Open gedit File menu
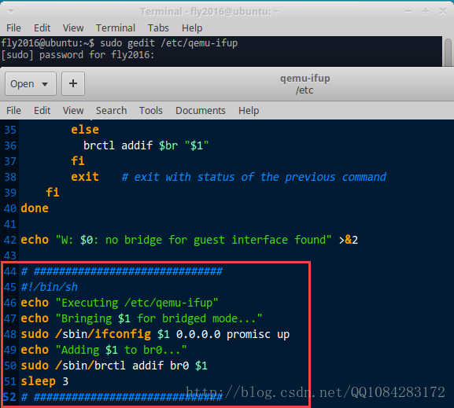The height and width of the screenshot is (408, 454). pyautogui.click(x=13, y=111)
